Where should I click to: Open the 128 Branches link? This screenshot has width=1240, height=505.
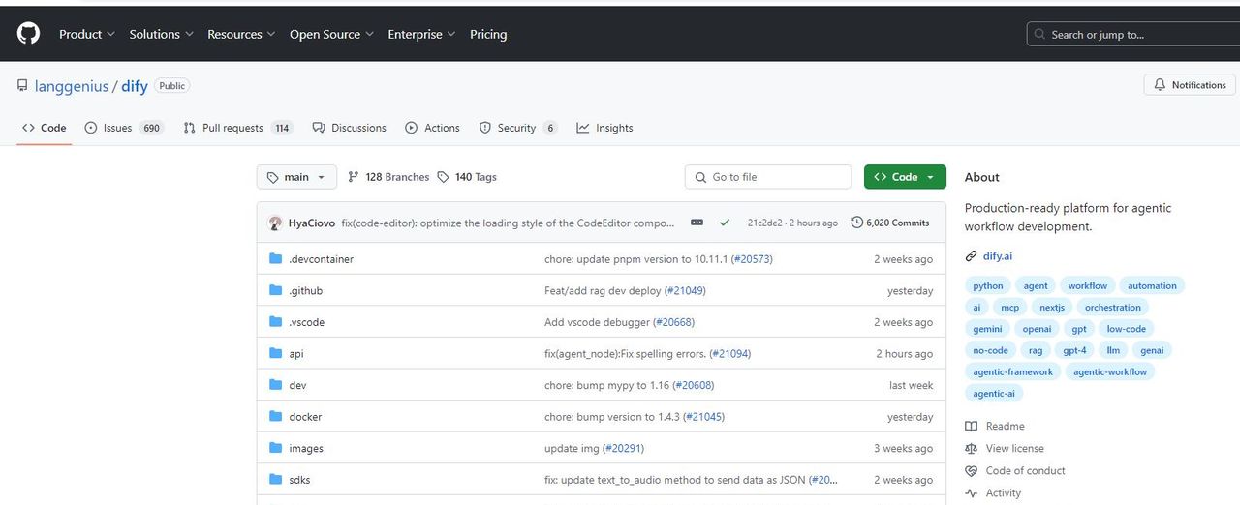tap(388, 177)
